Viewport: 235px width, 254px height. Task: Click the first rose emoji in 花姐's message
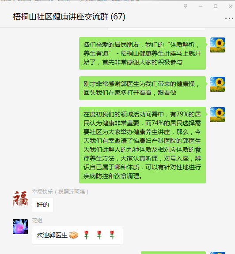(86, 235)
